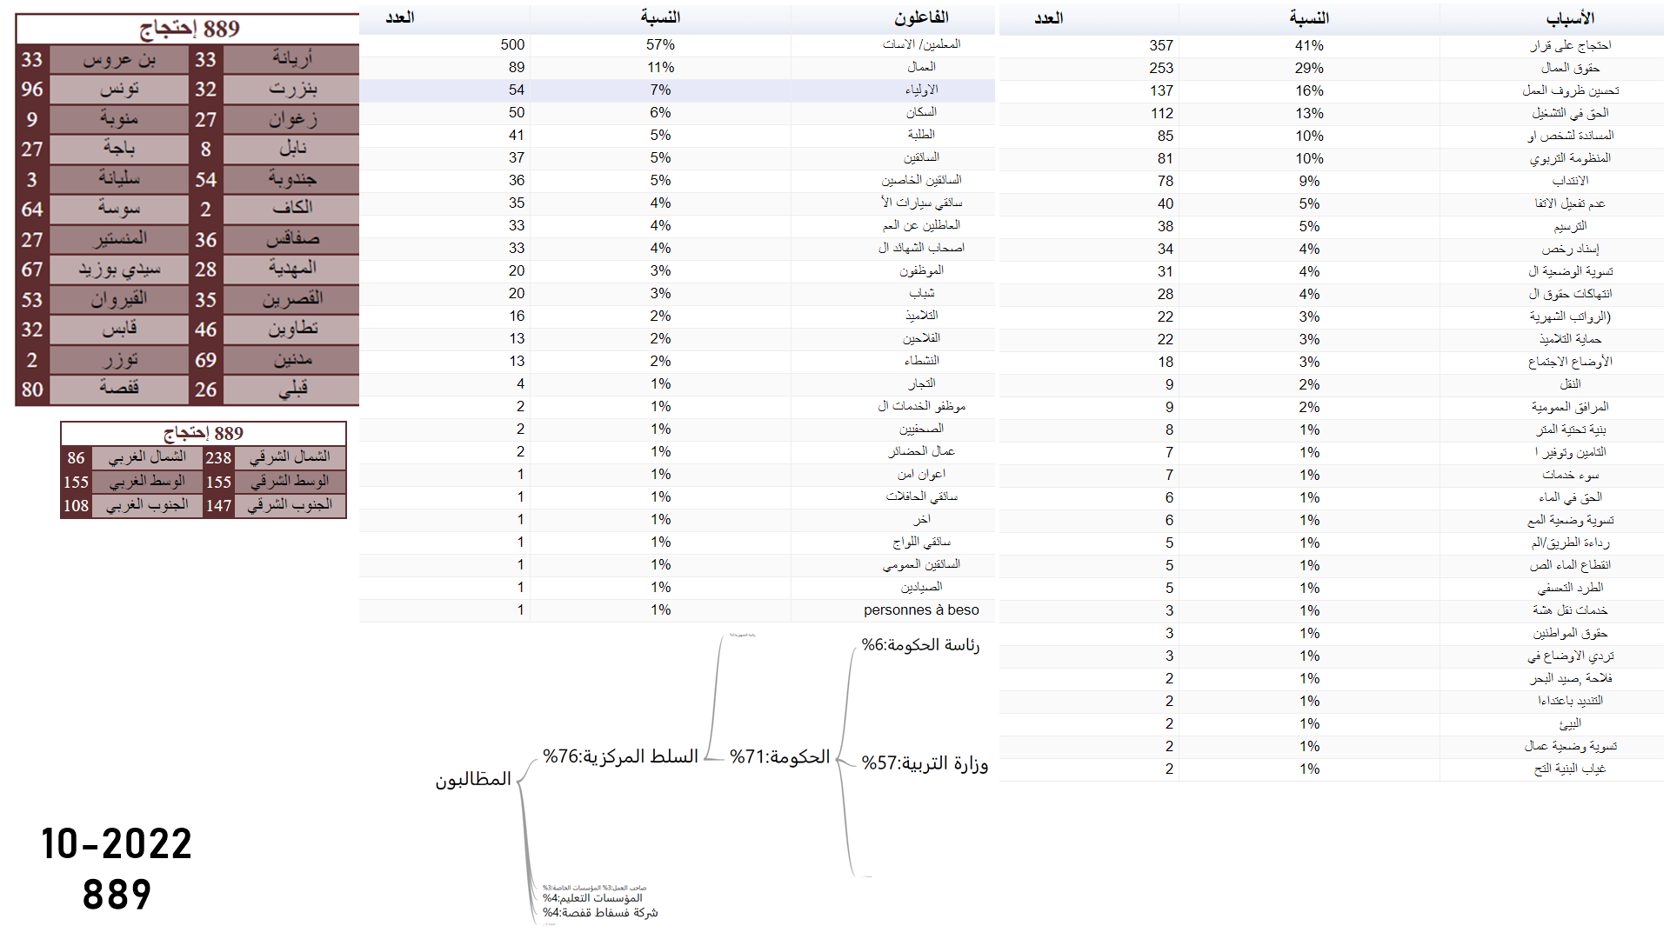This screenshot has width=1670, height=939.
Task: Select the personnes à beso actor row
Action: click(921, 610)
